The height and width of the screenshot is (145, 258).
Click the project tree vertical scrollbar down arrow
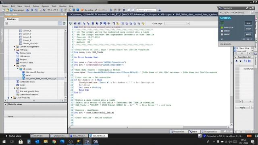pyautogui.click(x=65, y=97)
